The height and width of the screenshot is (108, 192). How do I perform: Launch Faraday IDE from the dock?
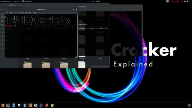click(47, 105)
